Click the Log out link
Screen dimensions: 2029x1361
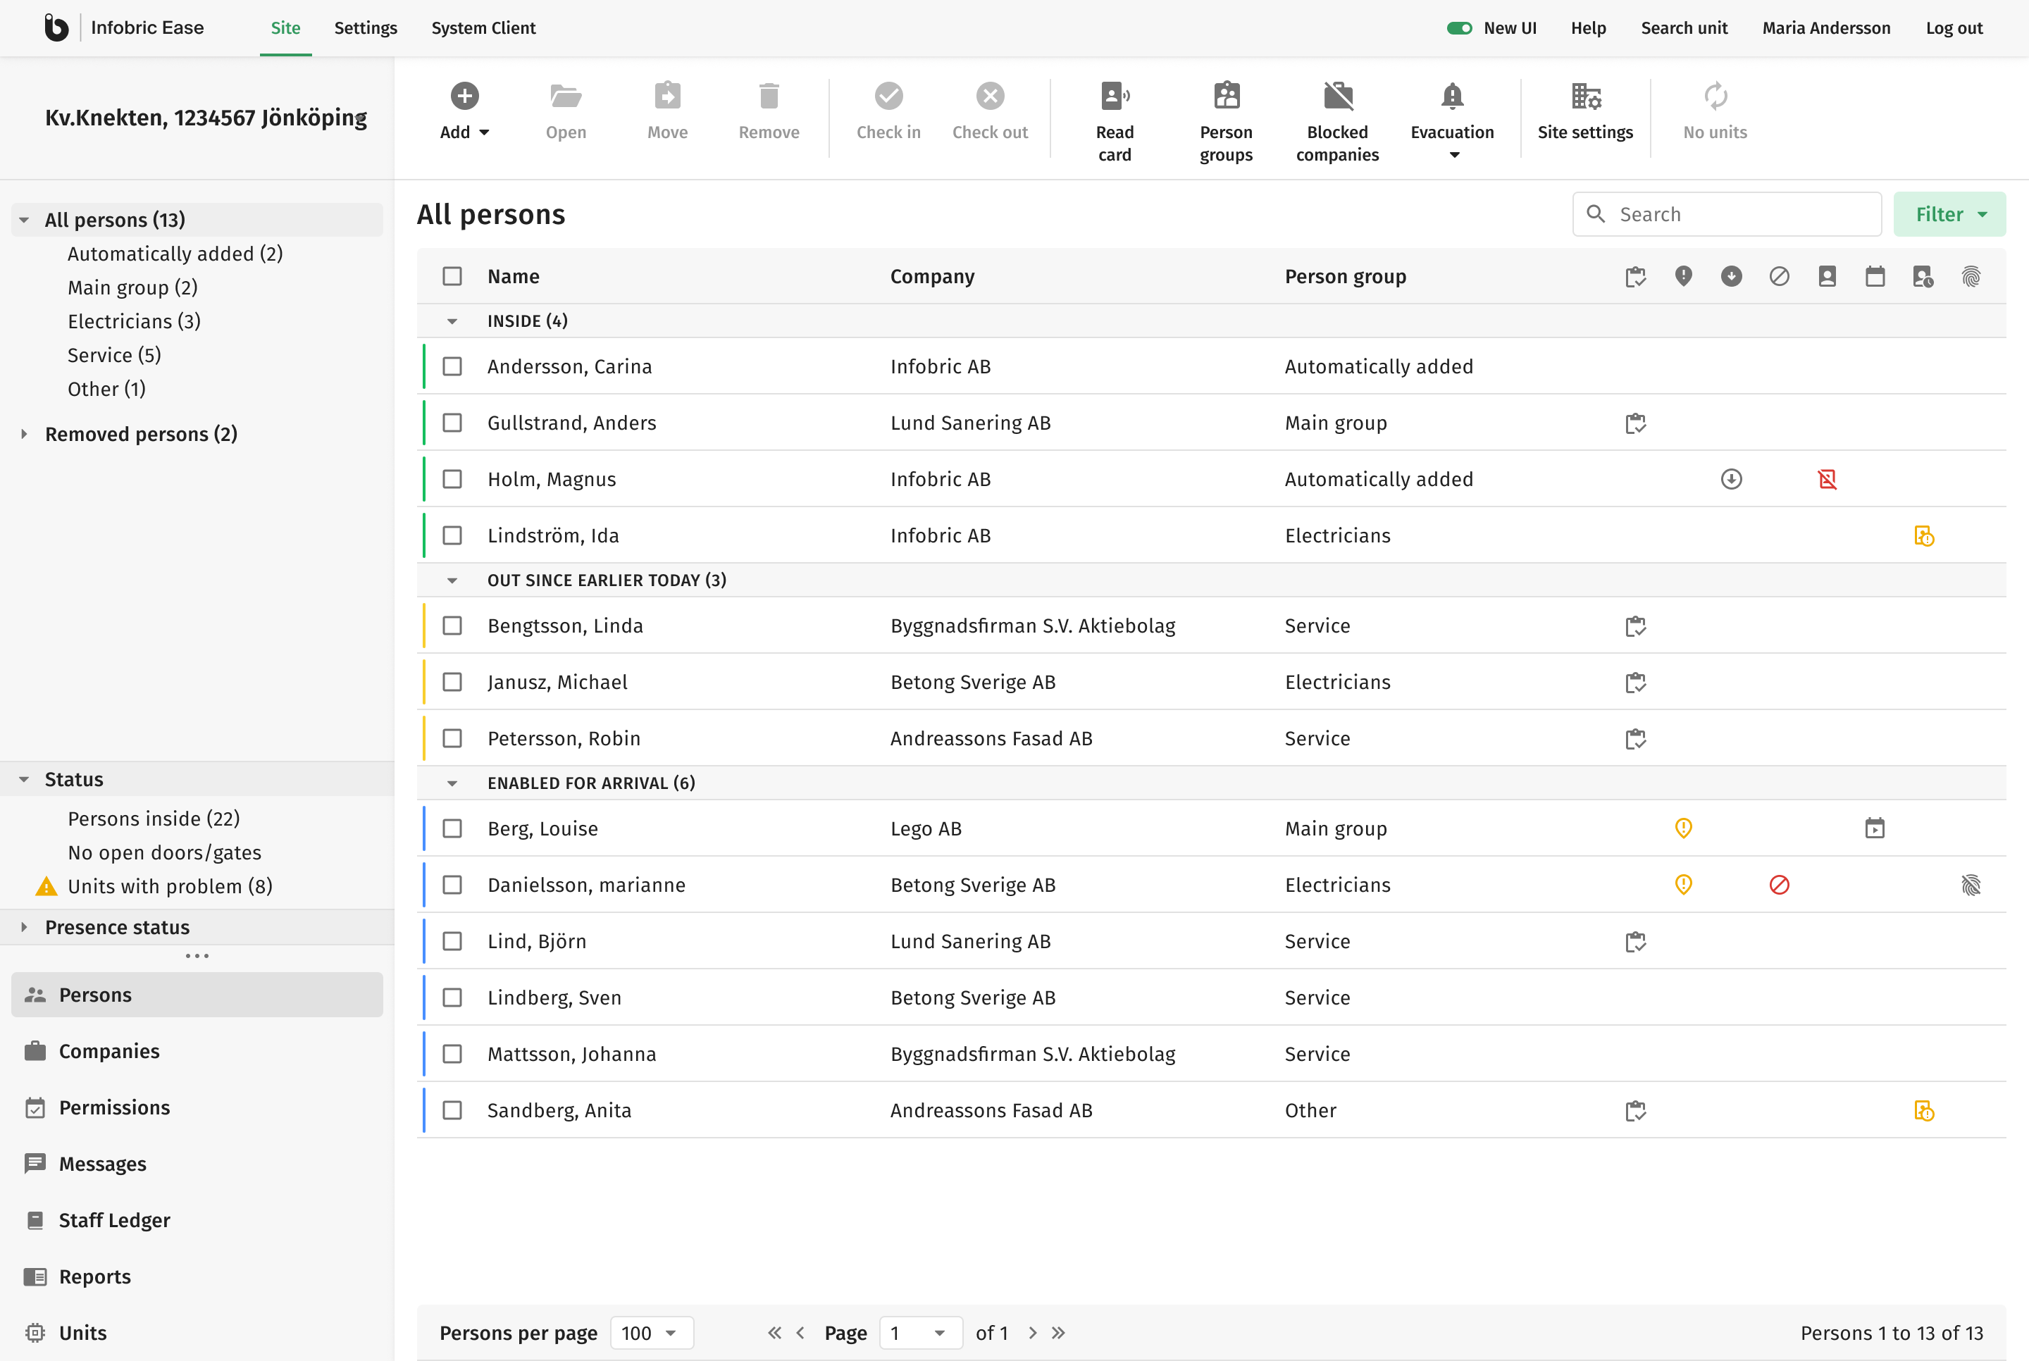point(1954,27)
